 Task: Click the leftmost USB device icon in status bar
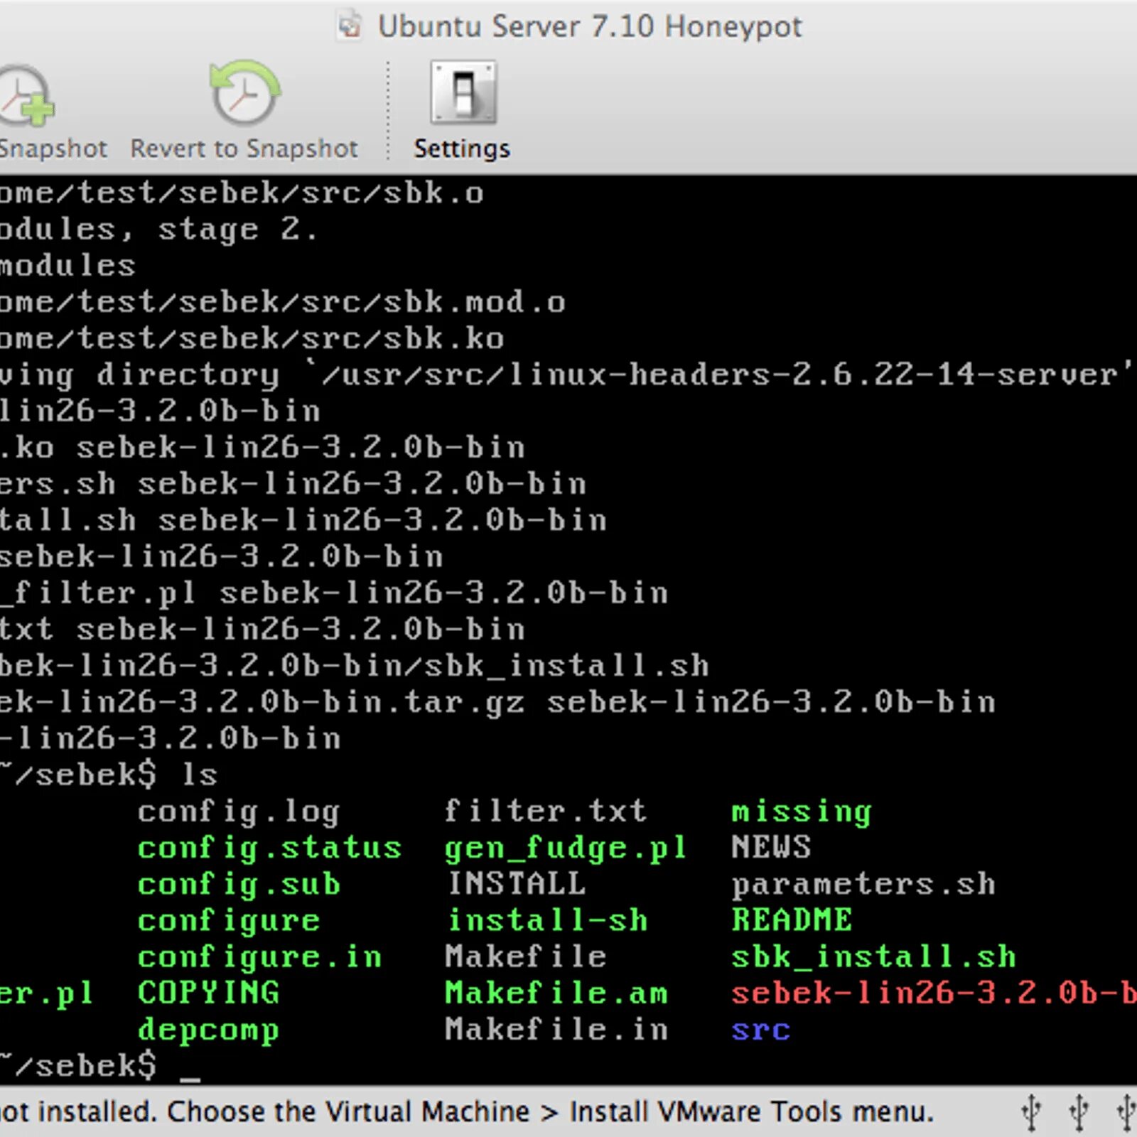click(x=1031, y=1112)
